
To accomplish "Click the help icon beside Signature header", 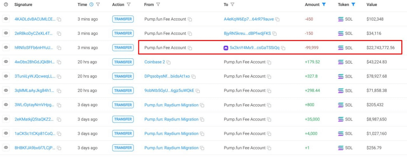I will [6, 4].
